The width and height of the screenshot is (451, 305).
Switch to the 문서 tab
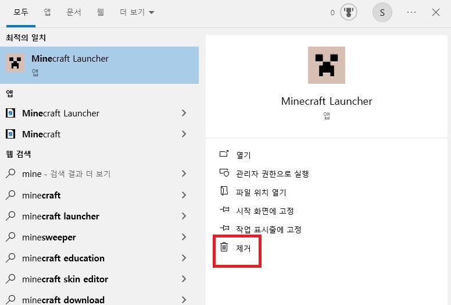coord(74,12)
